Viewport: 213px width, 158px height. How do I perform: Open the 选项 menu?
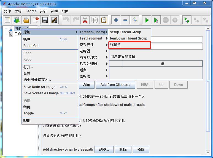(x=54, y=11)
